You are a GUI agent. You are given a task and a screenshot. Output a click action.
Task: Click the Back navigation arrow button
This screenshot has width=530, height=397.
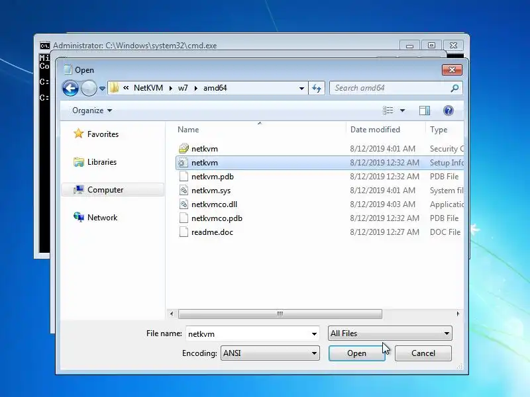70,89
